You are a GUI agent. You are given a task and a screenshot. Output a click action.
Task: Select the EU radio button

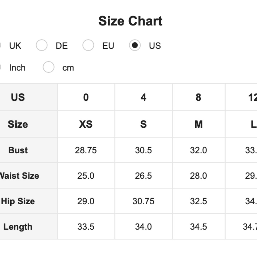88,45
